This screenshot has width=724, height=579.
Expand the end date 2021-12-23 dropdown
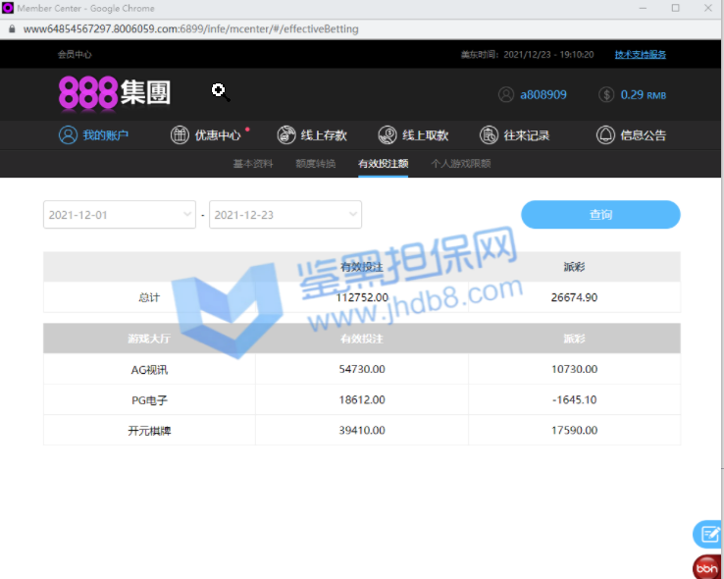click(x=352, y=214)
